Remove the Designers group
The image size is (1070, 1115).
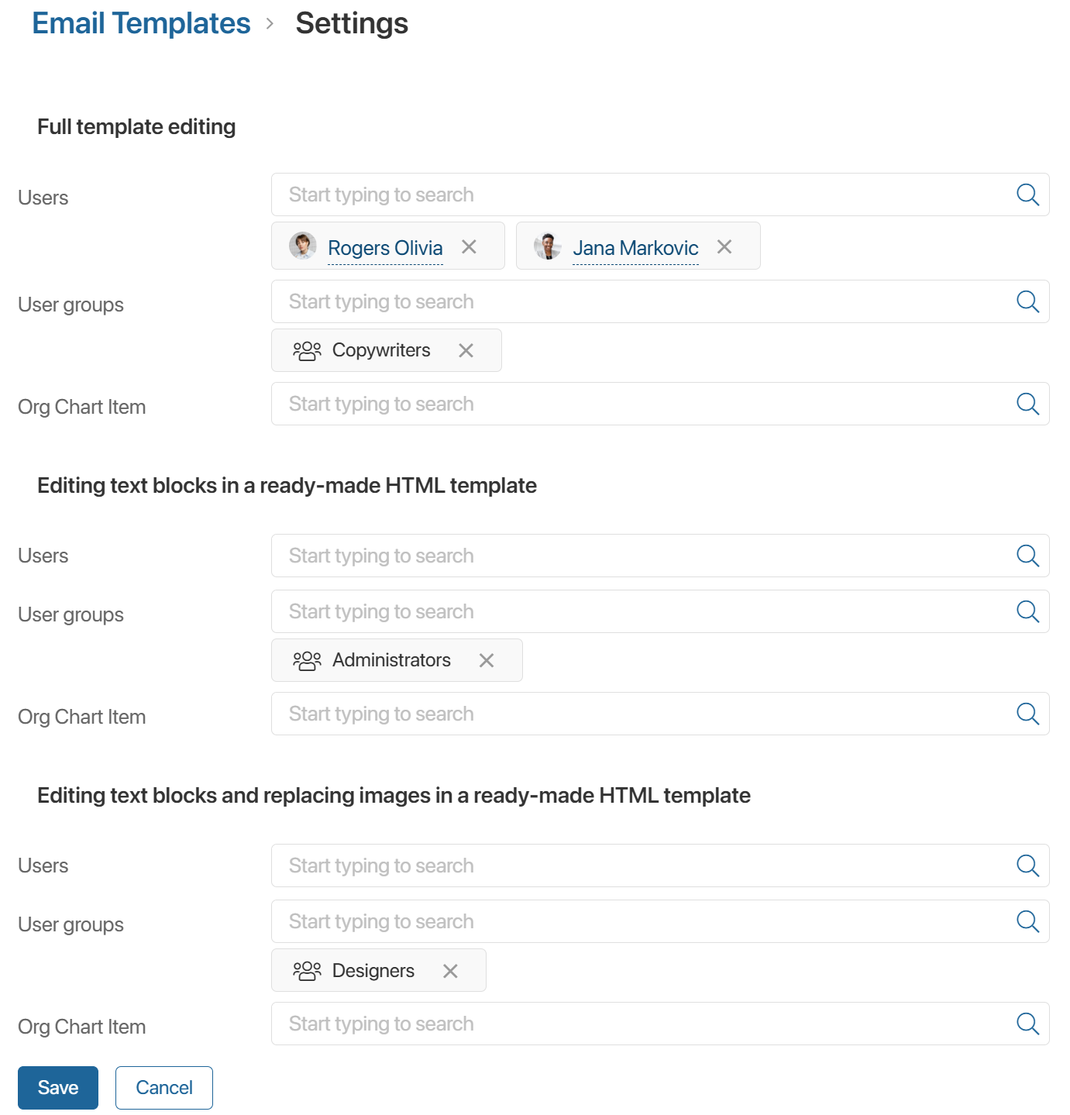coord(450,970)
